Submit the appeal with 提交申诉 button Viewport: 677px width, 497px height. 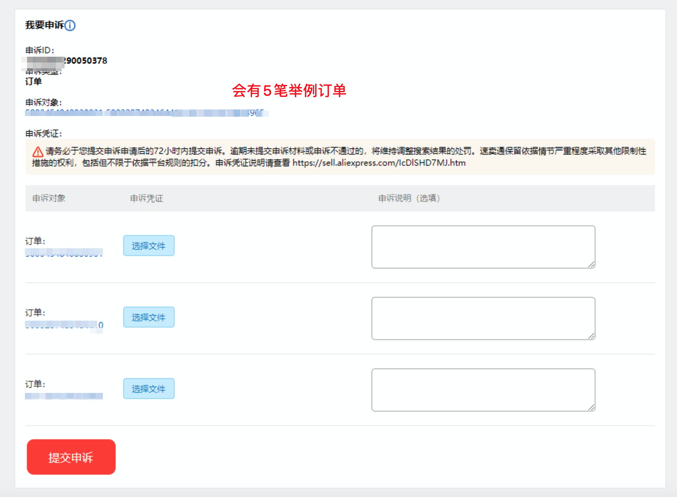71,457
